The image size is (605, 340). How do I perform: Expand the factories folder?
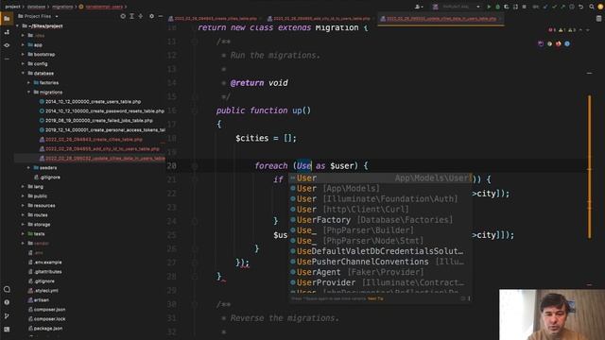coord(28,83)
